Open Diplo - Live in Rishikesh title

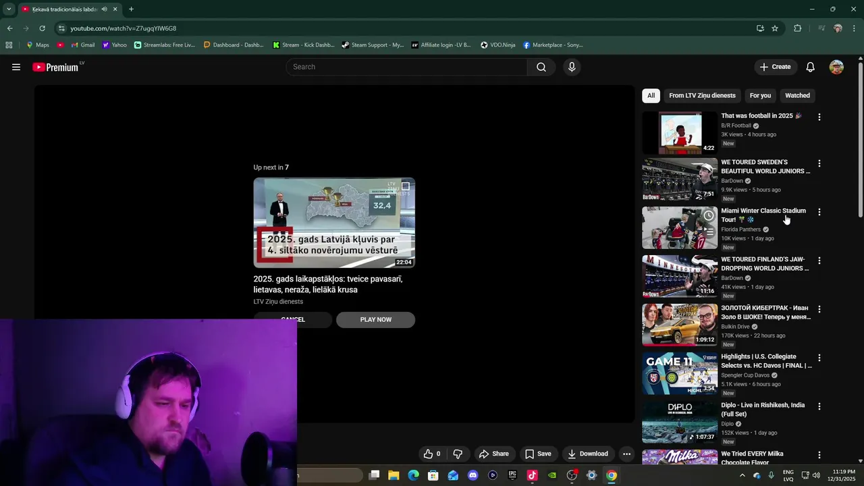point(763,410)
